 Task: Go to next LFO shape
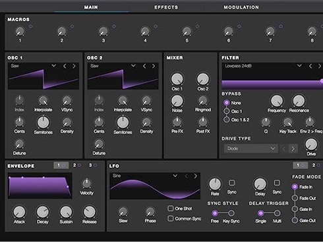(x=195, y=176)
